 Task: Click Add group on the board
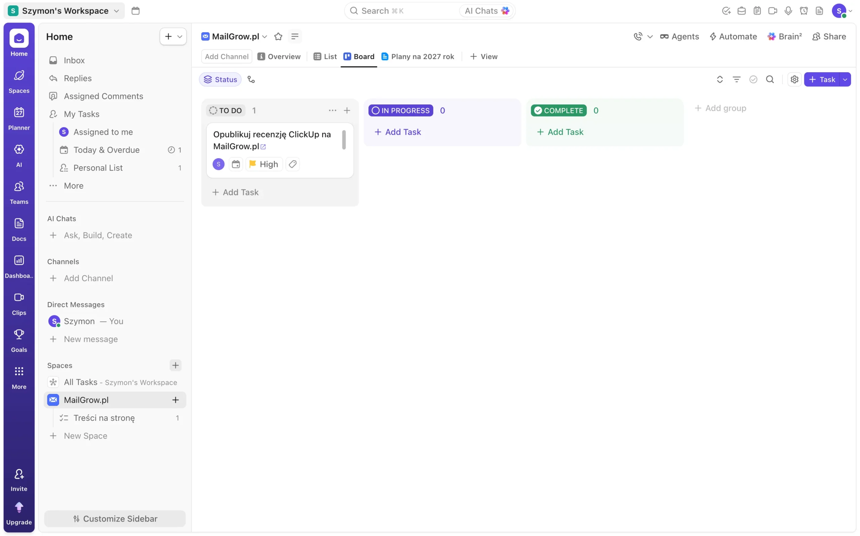coord(720,108)
